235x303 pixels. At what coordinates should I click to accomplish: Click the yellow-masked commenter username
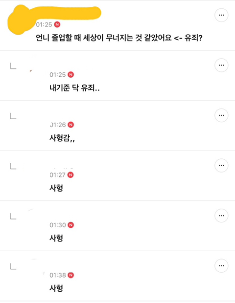tap(67, 13)
